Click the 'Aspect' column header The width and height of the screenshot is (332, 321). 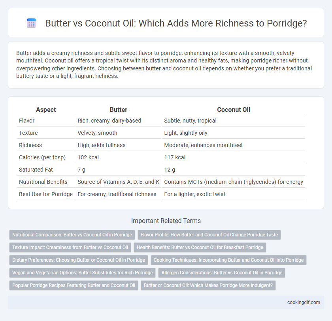[x=46, y=110]
